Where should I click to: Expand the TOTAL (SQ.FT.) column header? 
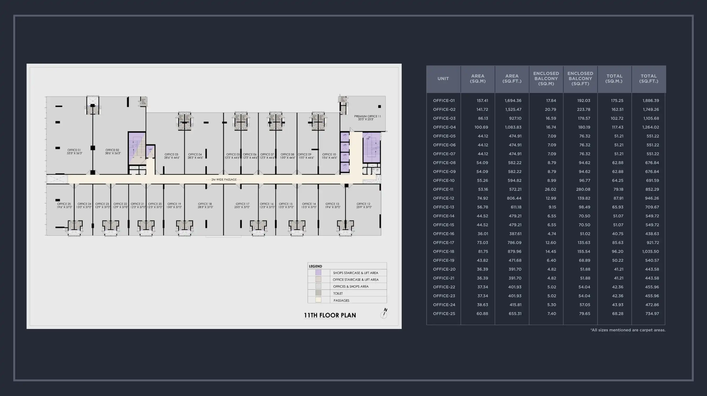pyautogui.click(x=649, y=79)
